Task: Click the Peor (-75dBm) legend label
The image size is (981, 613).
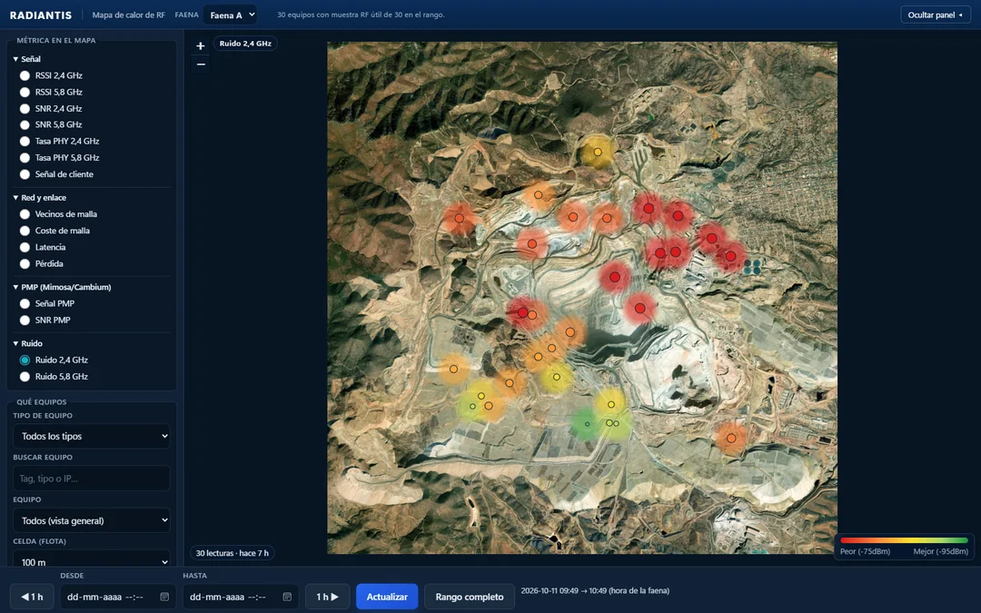Action: pos(865,552)
